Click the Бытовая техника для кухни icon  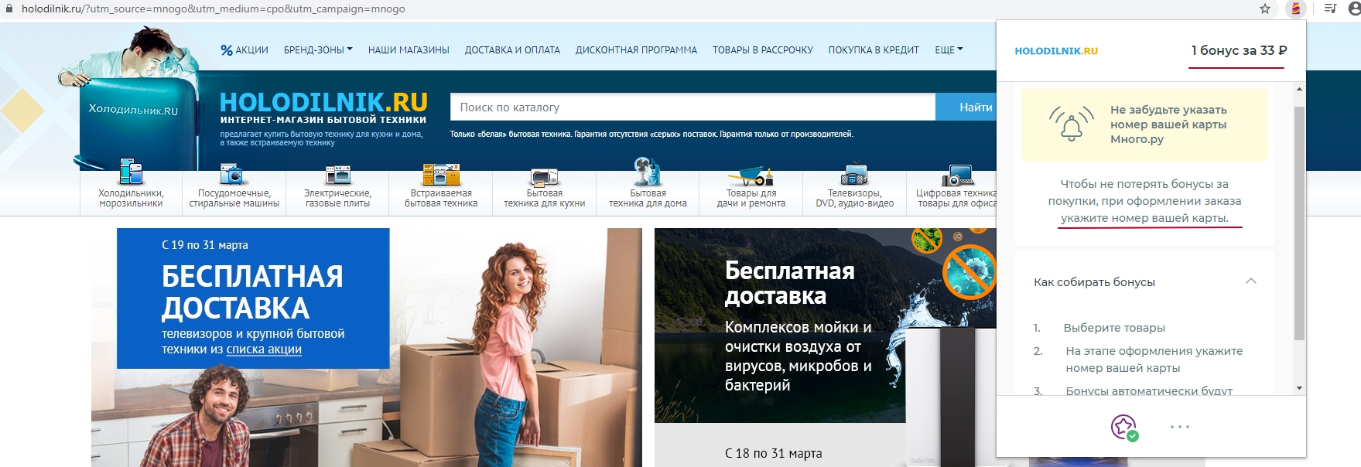pyautogui.click(x=545, y=176)
